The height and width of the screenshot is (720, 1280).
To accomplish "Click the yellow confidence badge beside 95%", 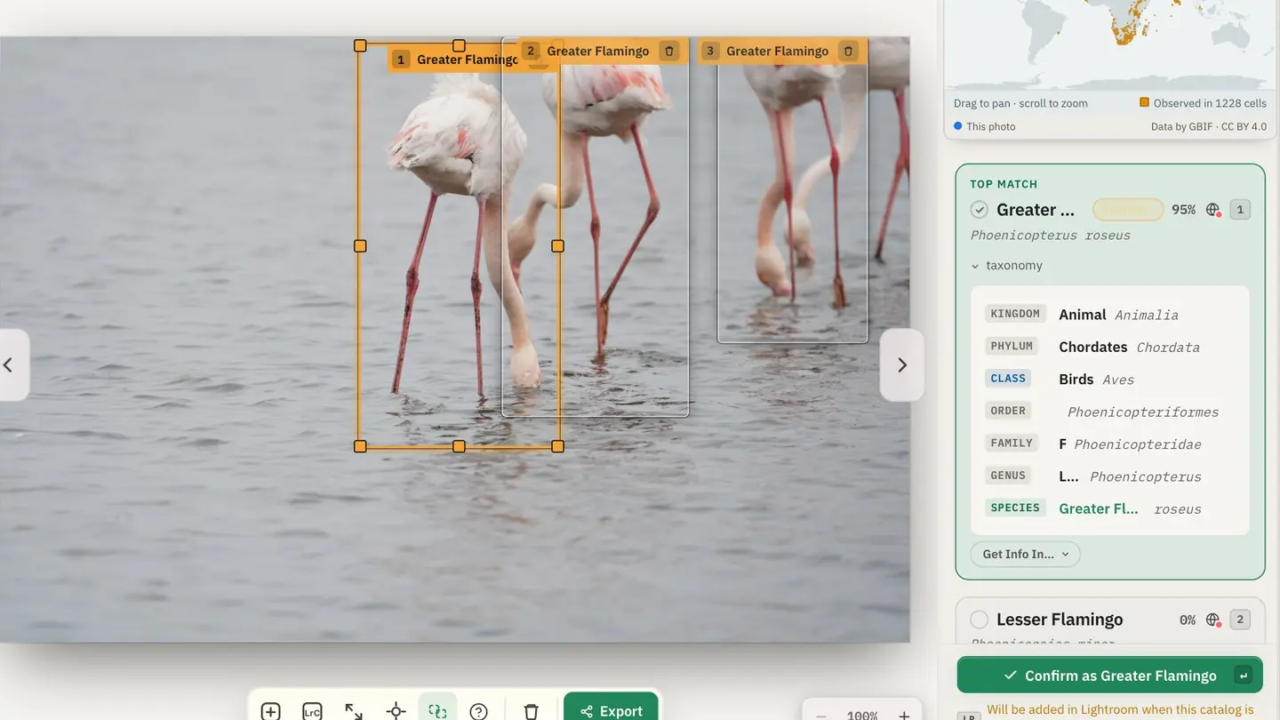I will 1128,210.
